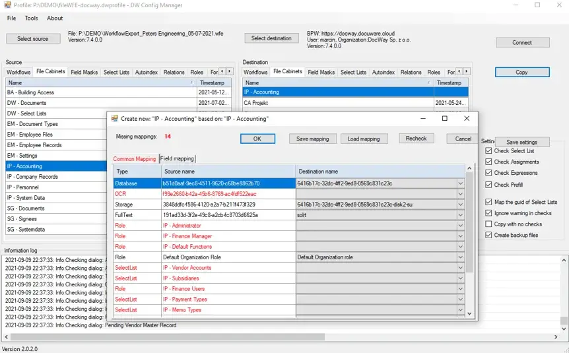Open OCR destination name dropdown
The width and height of the screenshot is (569, 353).
tap(460, 194)
